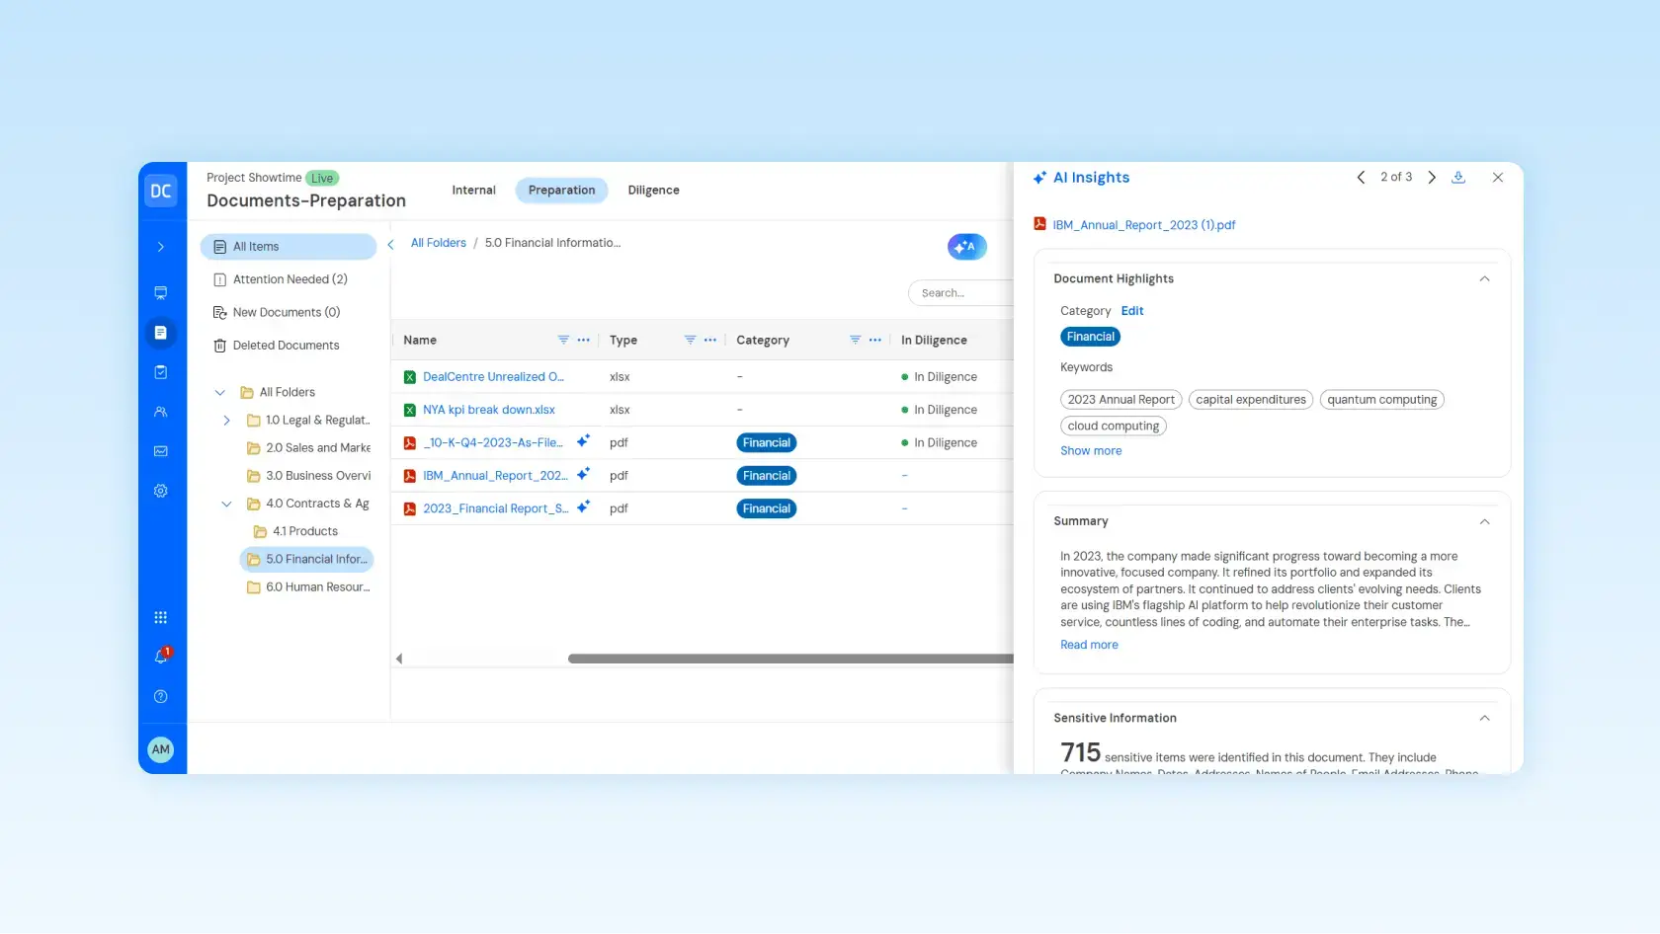Click Show more under Keywords
Image resolution: width=1660 pixels, height=934 pixels.
click(x=1091, y=451)
